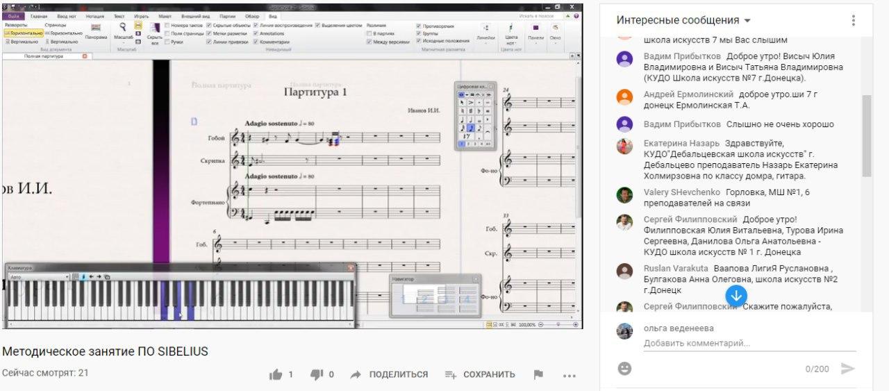
Task: Toggle the Линии привязки checkbox
Action: tap(208, 42)
